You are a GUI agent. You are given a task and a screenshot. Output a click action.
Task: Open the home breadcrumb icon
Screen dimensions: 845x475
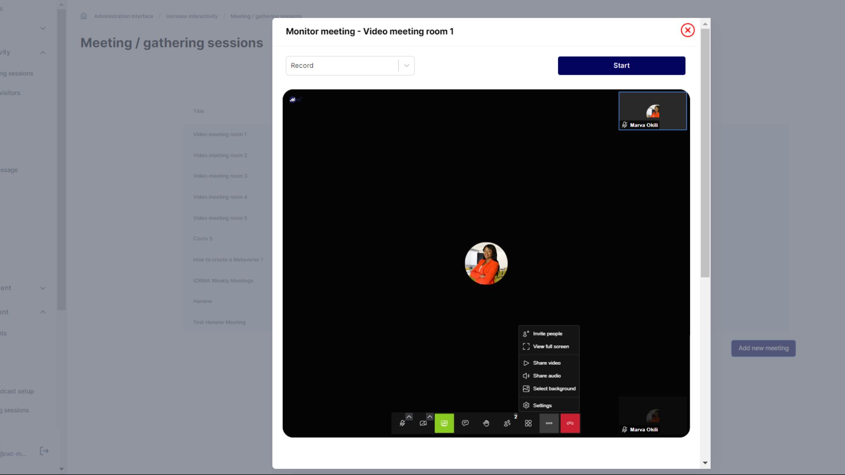point(84,16)
